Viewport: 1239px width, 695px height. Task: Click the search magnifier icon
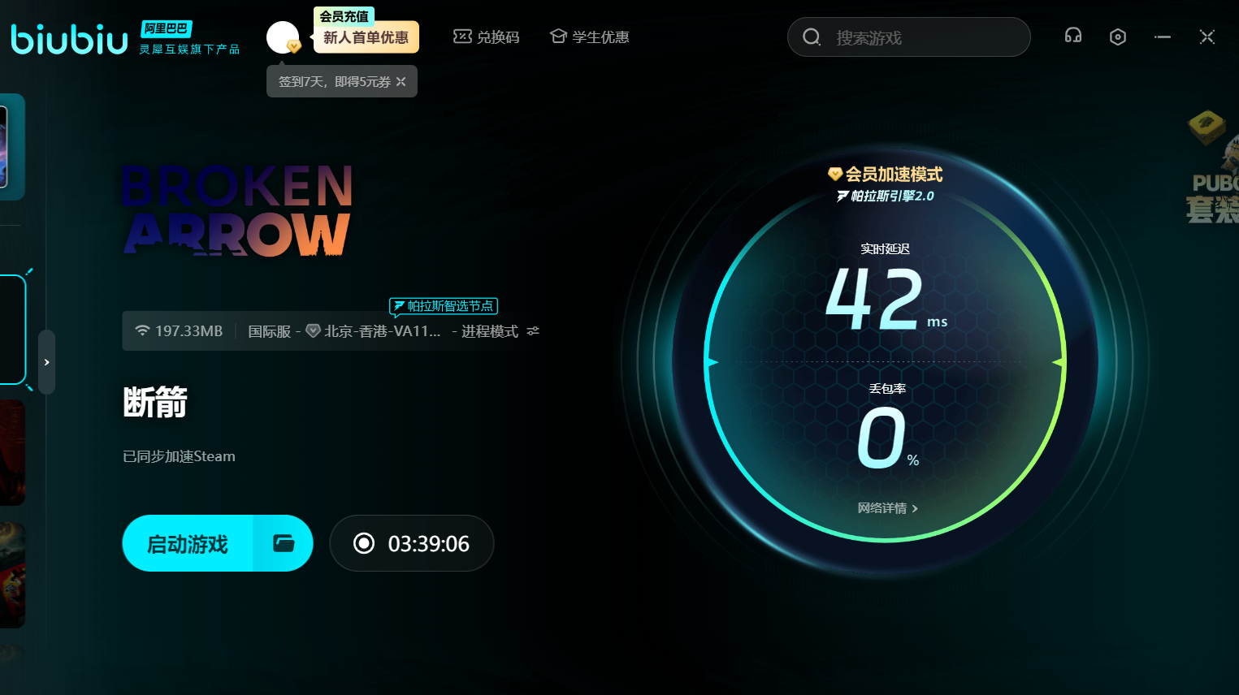point(812,37)
